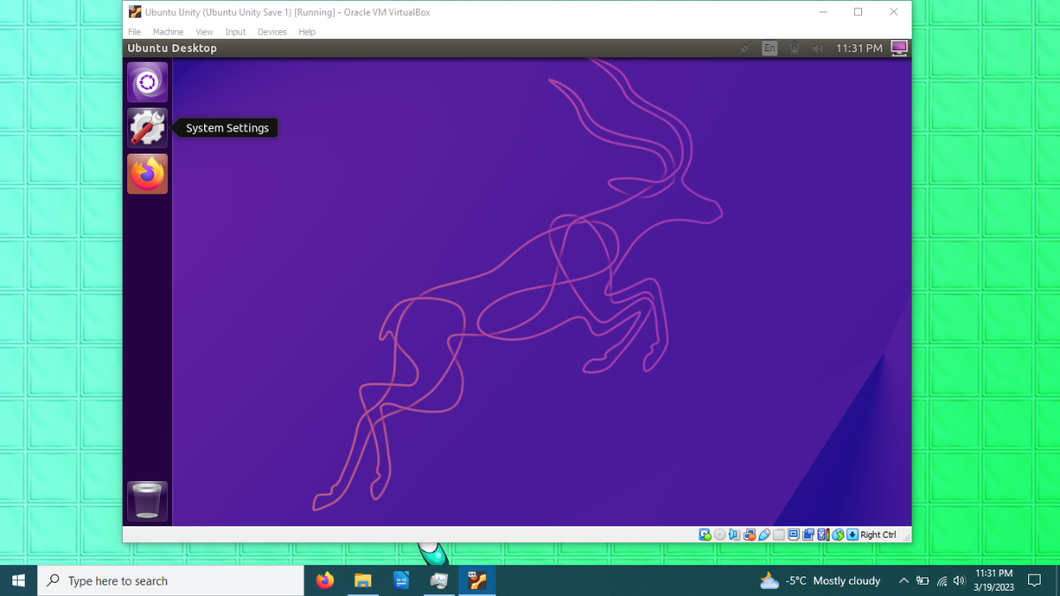This screenshot has height=596, width=1060.
Task: Click the optical drive status icon
Action: point(720,534)
